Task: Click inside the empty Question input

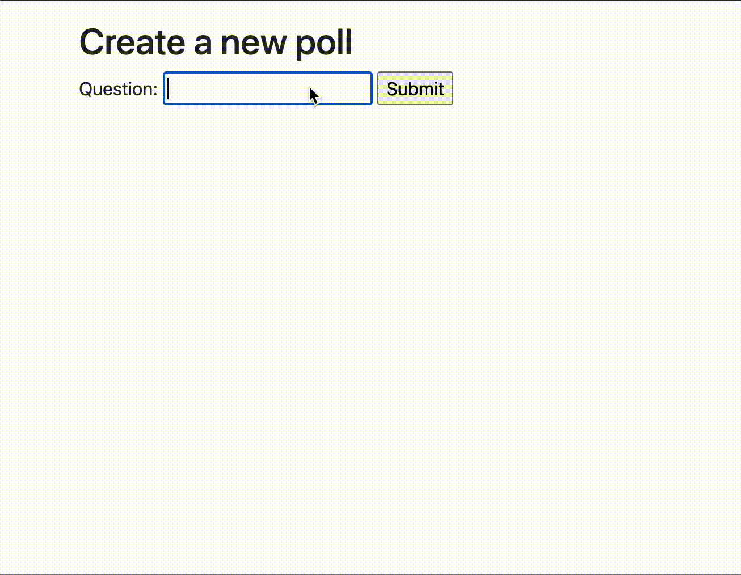Action: [238, 88]
